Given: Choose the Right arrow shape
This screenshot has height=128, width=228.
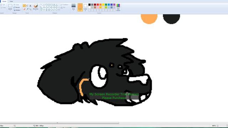Looking at the screenshot, I should (x=51, y=7).
